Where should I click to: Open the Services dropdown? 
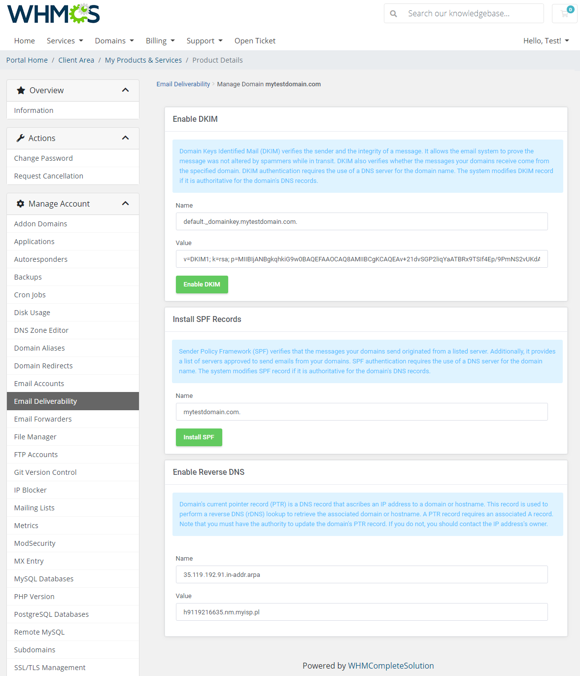pos(65,40)
